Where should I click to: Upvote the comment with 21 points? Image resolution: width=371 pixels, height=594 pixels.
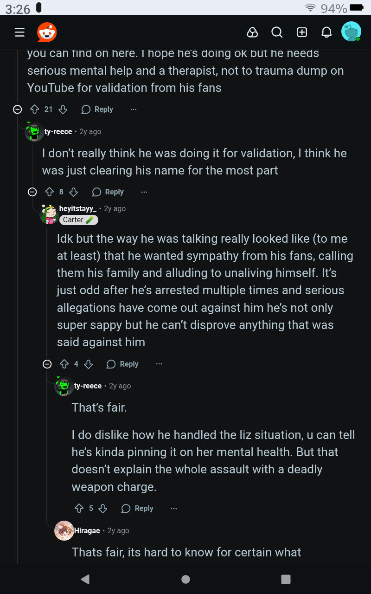click(x=34, y=110)
